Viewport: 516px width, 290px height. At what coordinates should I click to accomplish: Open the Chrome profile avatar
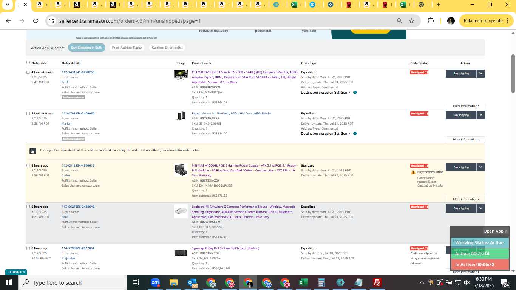click(x=451, y=21)
